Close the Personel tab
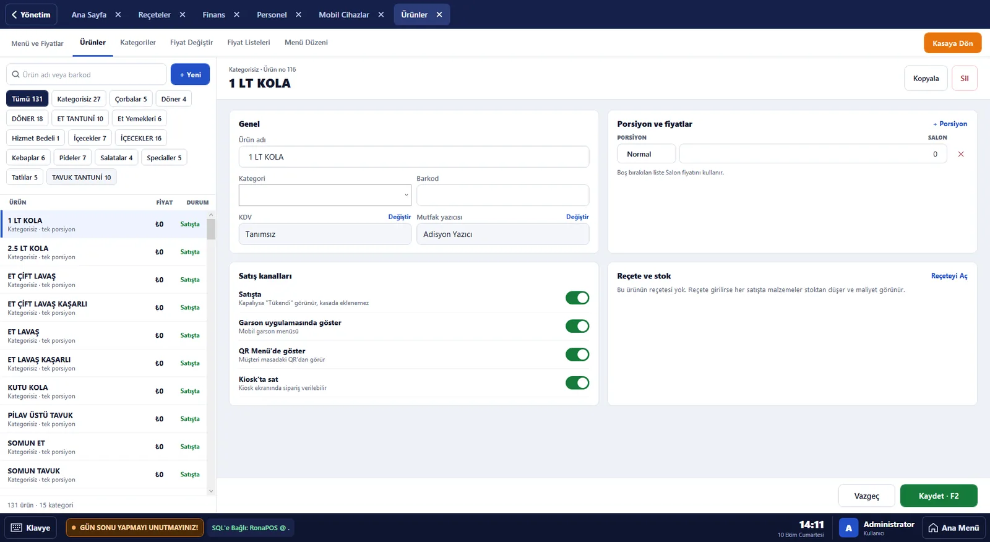990x542 pixels. pos(298,15)
